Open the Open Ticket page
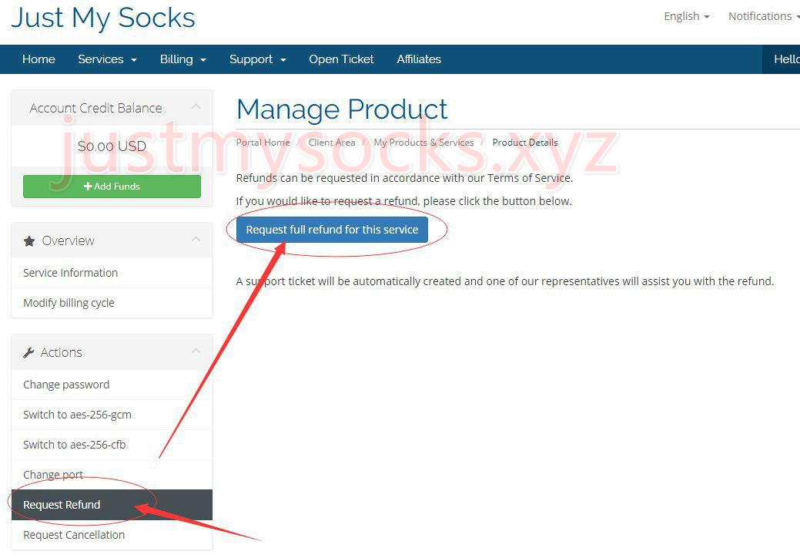Viewport: 800px width, 558px height. 341,59
